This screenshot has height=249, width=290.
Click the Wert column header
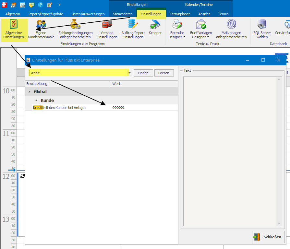click(x=144, y=84)
